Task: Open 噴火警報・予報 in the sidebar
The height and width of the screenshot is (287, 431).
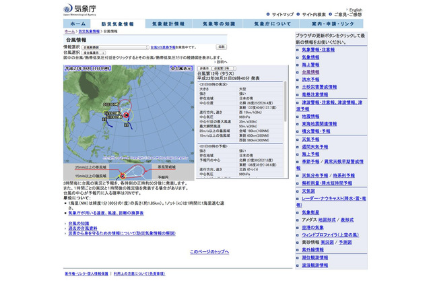Action: (316, 131)
